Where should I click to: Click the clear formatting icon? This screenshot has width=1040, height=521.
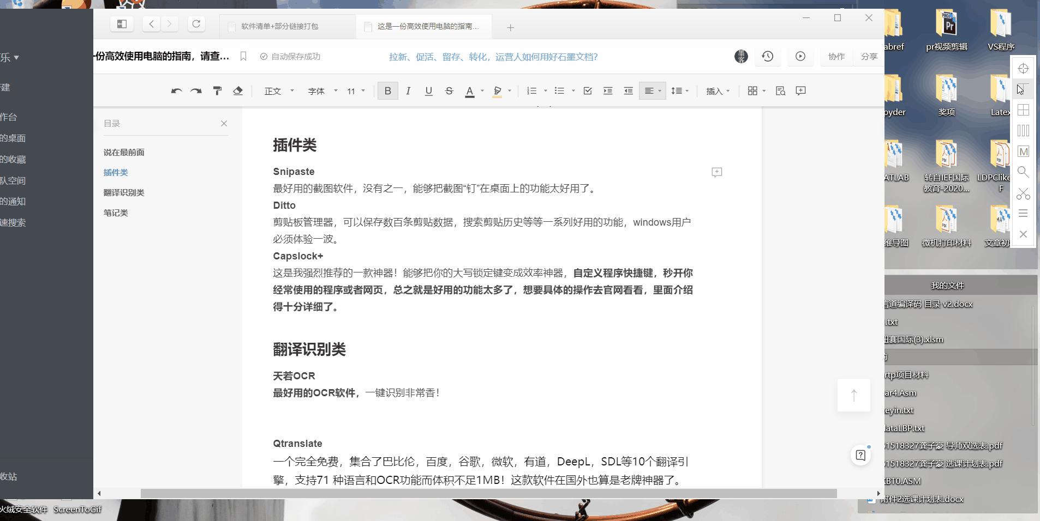(x=238, y=90)
